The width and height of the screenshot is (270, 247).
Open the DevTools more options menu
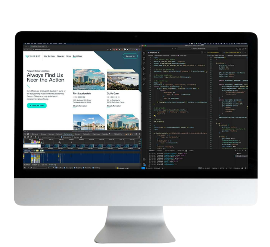click(x=139, y=134)
